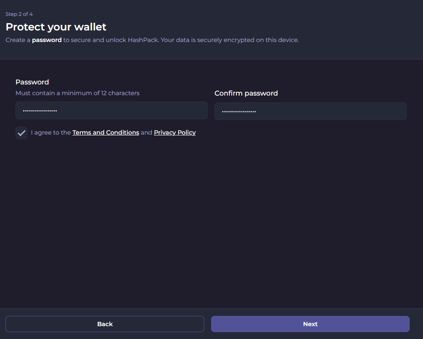Click the "Confirm password" label text
This screenshot has width=423, height=339.
[246, 93]
